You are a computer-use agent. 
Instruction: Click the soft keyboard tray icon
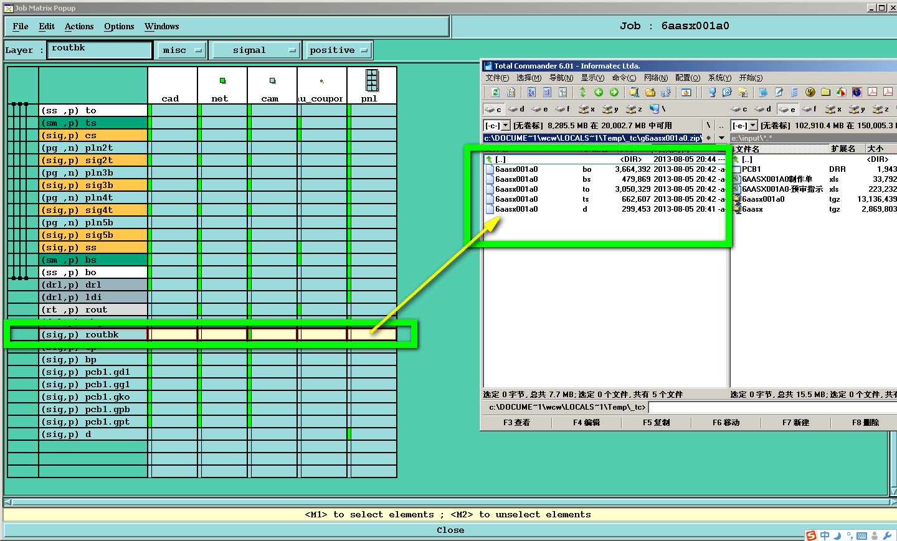(862, 535)
